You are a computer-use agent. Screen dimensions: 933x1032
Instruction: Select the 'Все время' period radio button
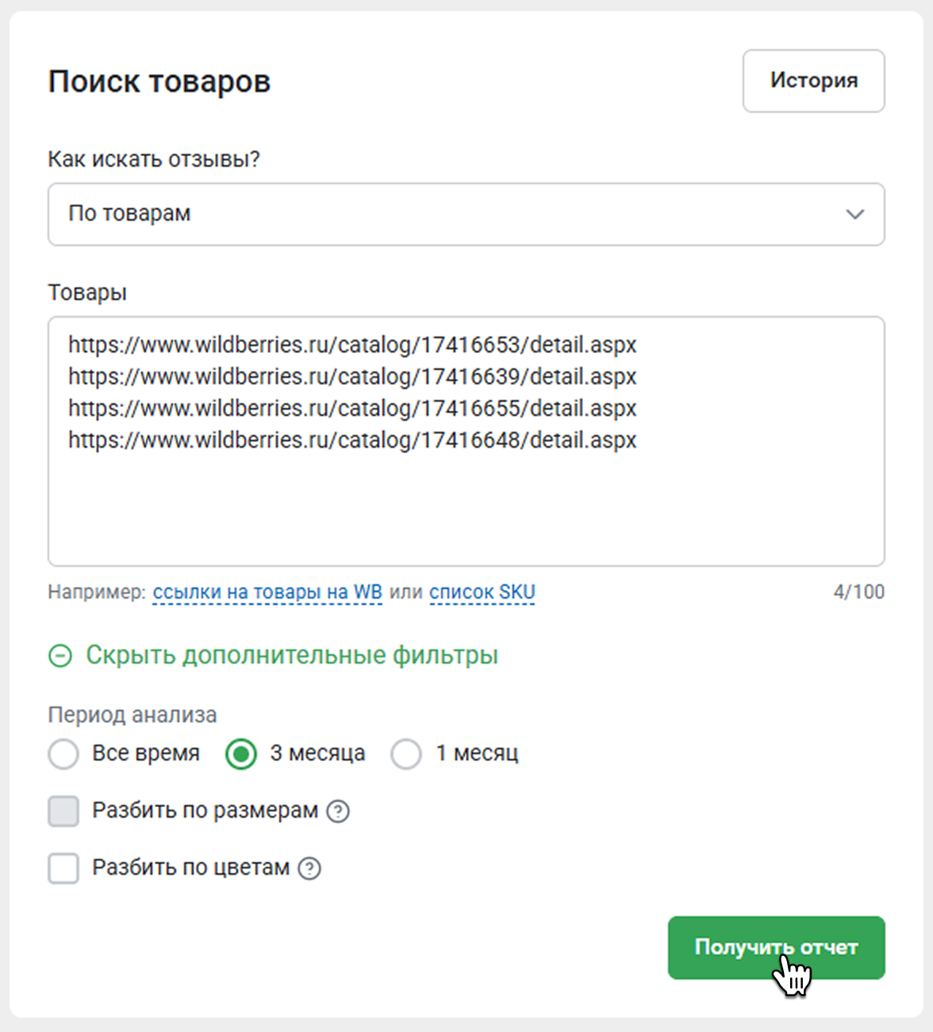coord(63,754)
